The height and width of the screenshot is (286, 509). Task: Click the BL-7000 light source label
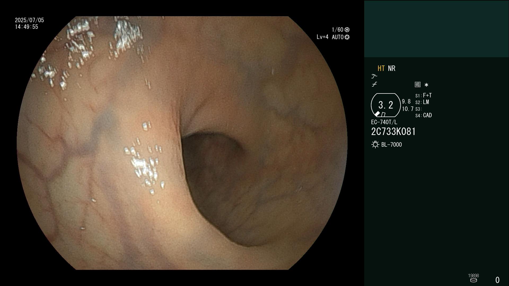391,145
